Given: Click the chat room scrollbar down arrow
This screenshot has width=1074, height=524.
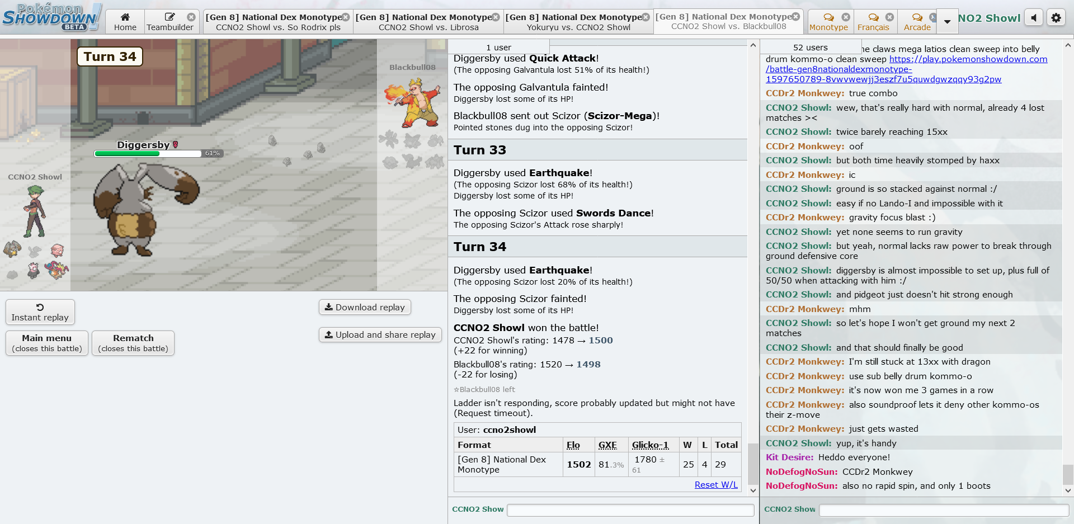Looking at the screenshot, I should click(1068, 490).
